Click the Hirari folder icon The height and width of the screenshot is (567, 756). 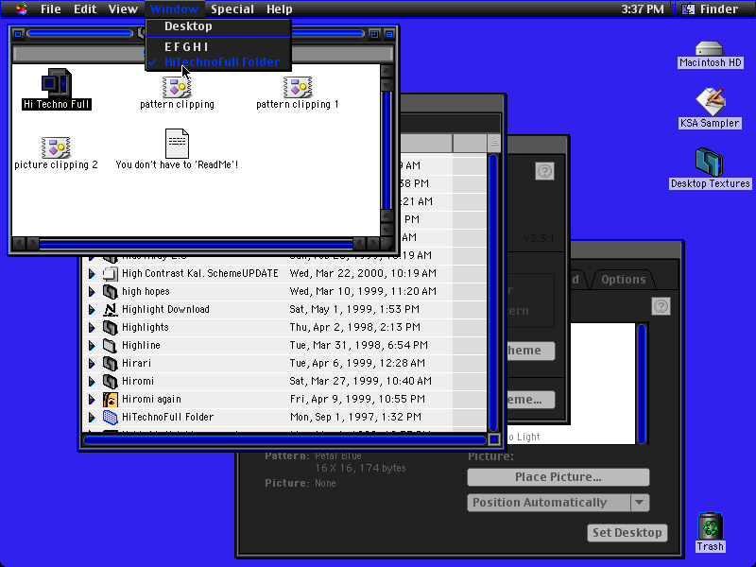pyautogui.click(x=110, y=363)
